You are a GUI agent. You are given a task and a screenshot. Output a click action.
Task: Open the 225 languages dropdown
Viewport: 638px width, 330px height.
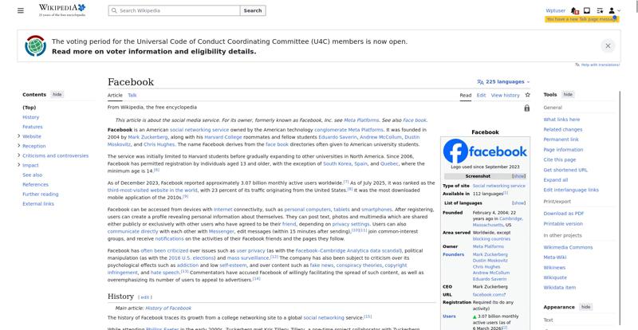[503, 82]
